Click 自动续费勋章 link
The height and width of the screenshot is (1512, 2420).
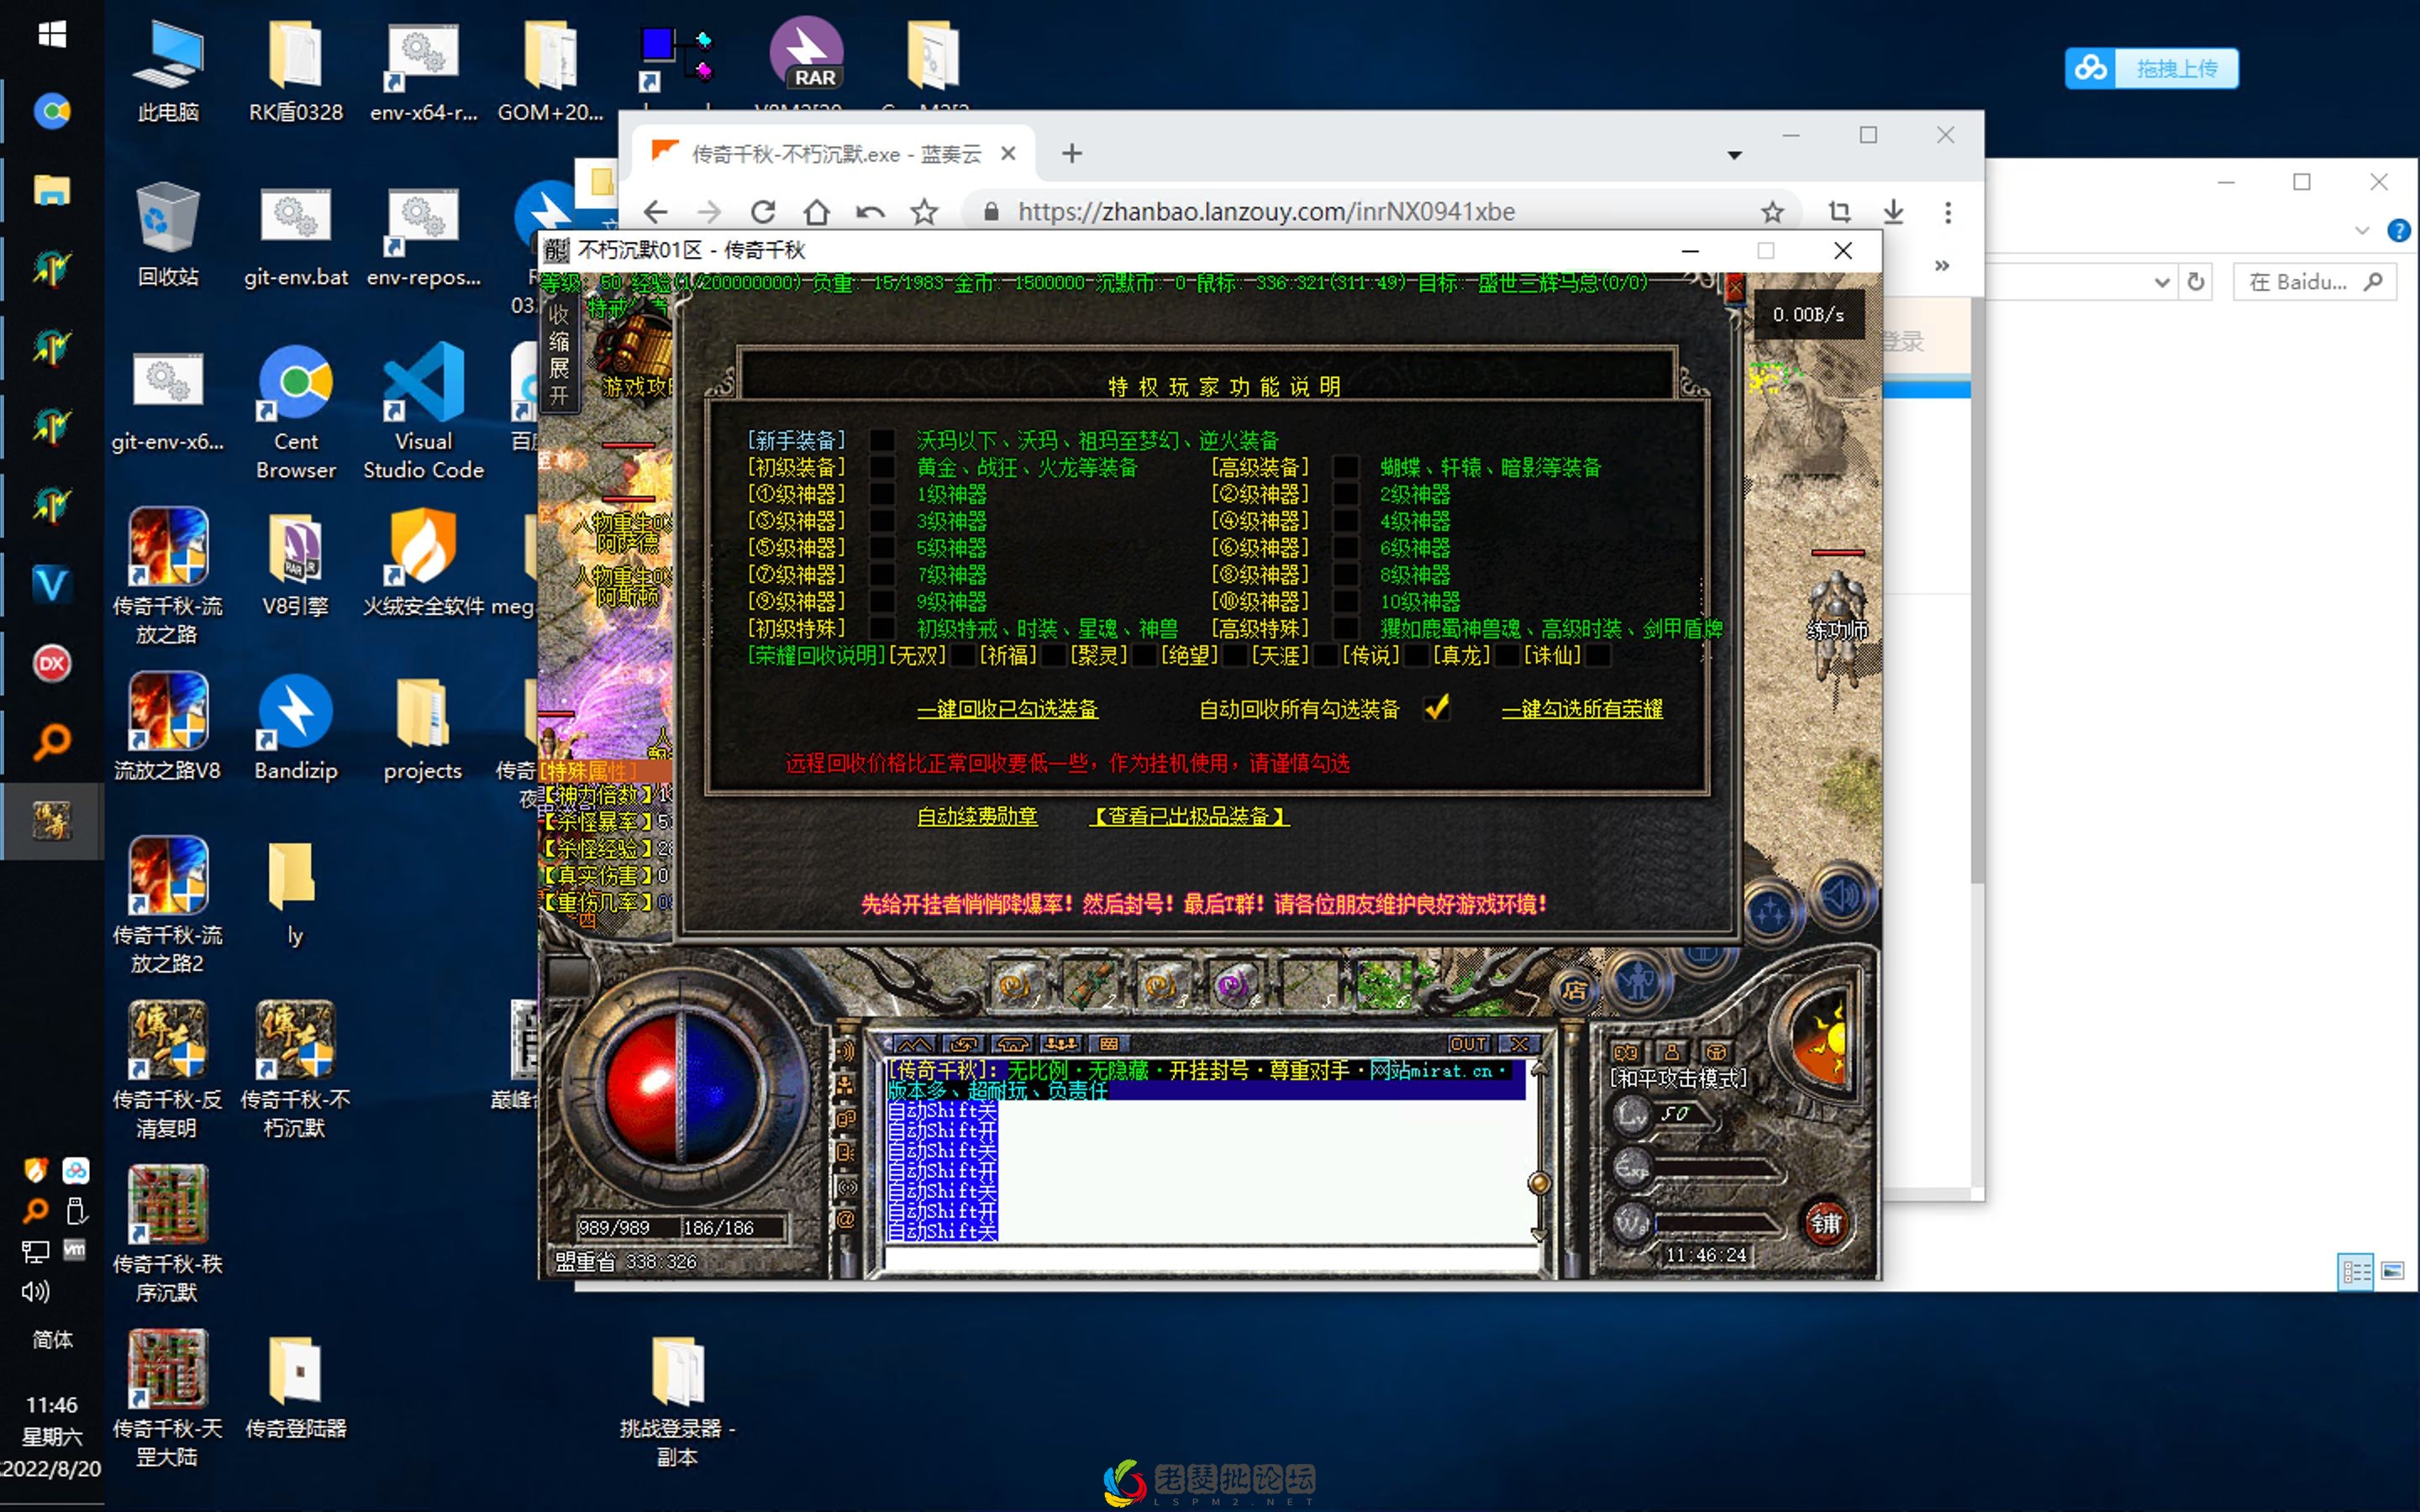977,816
